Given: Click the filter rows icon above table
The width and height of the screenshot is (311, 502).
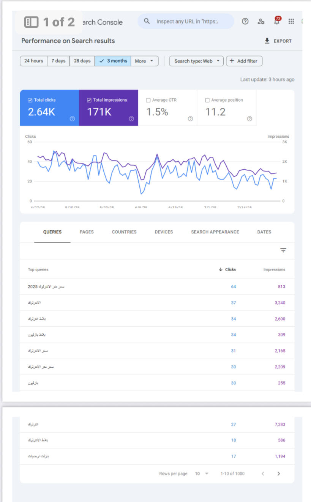Looking at the screenshot, I should (283, 250).
